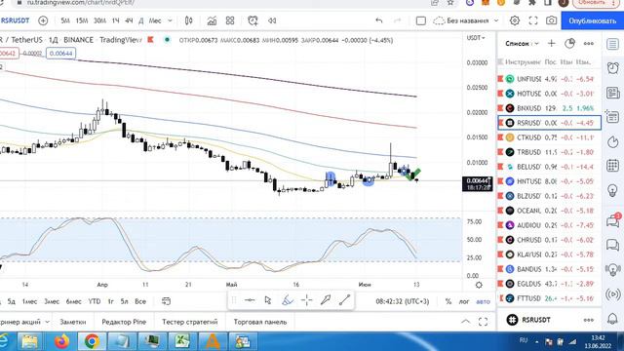Set the date range to 'Все'
This screenshot has width=624, height=351.
pos(140,301)
